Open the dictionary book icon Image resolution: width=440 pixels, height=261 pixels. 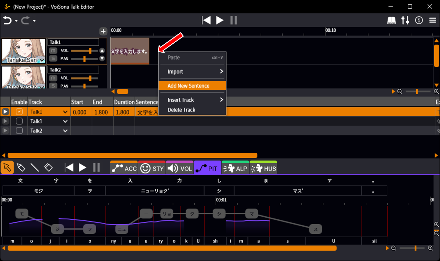click(x=392, y=20)
